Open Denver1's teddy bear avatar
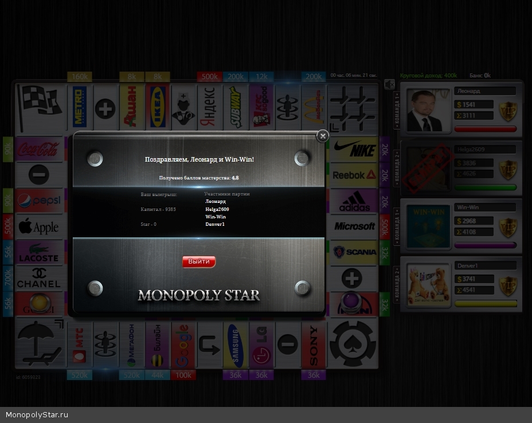The image size is (532, 423). (x=428, y=285)
